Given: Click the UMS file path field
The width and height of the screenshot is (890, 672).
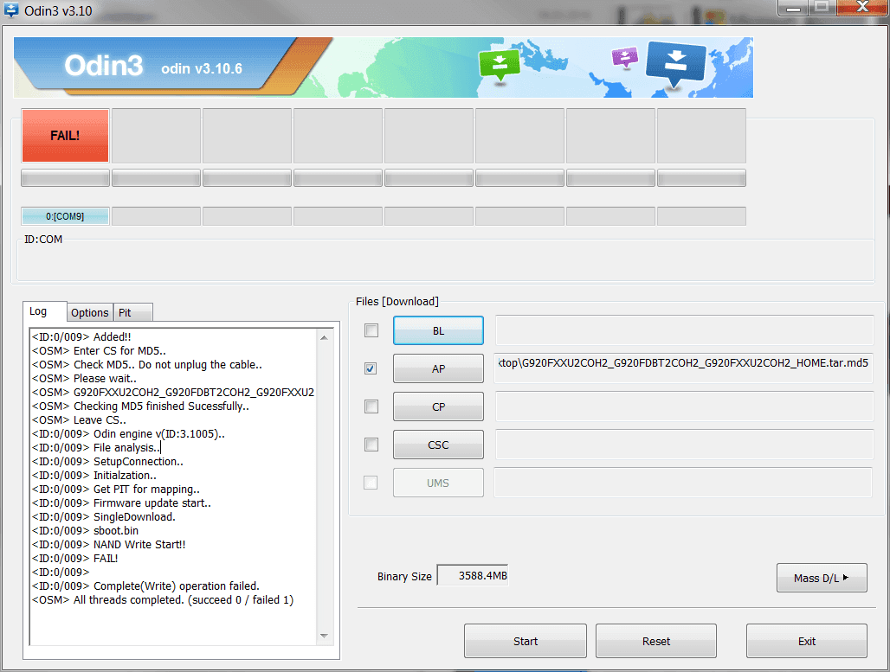Looking at the screenshot, I should [683, 482].
